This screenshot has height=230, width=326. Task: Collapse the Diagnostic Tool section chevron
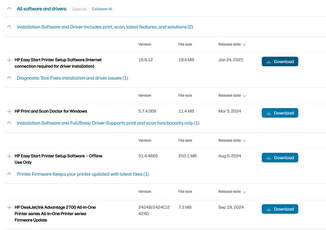point(9,78)
